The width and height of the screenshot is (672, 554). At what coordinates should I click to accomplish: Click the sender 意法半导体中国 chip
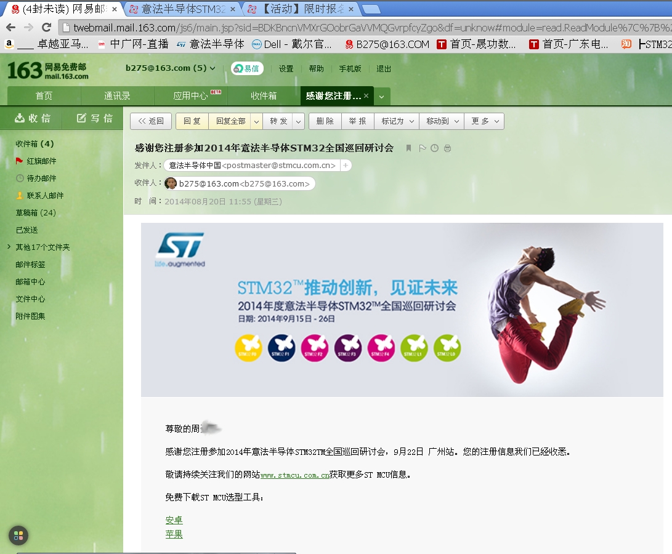[x=251, y=166]
